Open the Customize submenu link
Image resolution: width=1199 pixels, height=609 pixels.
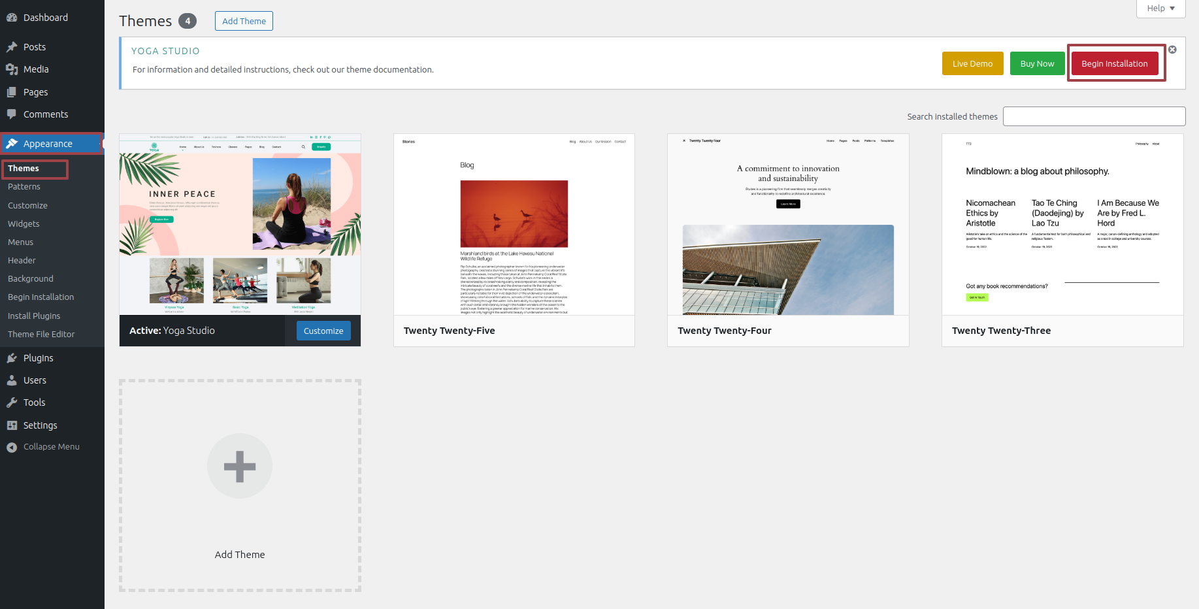pos(27,205)
